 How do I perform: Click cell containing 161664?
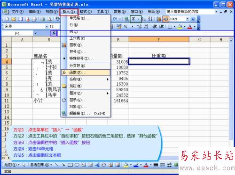118,101
